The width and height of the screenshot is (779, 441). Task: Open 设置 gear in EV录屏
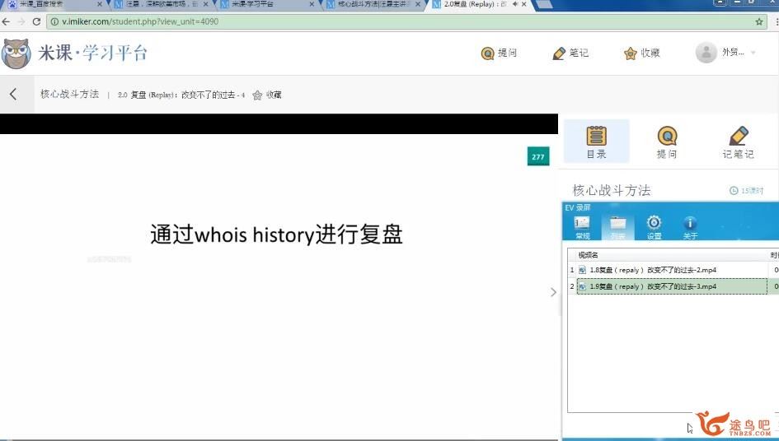(x=655, y=228)
